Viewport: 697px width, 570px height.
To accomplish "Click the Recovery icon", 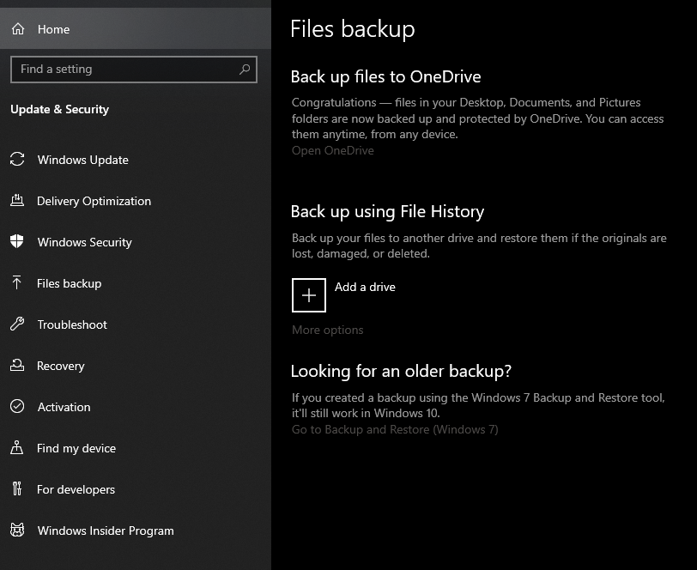I will click(x=17, y=365).
